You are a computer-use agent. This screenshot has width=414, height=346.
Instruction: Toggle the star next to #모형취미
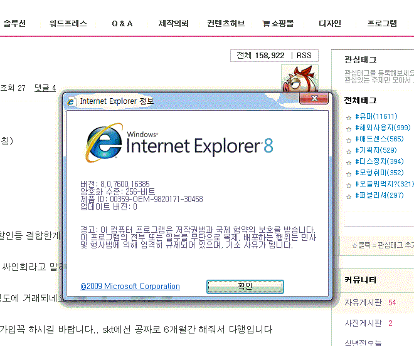point(349,174)
